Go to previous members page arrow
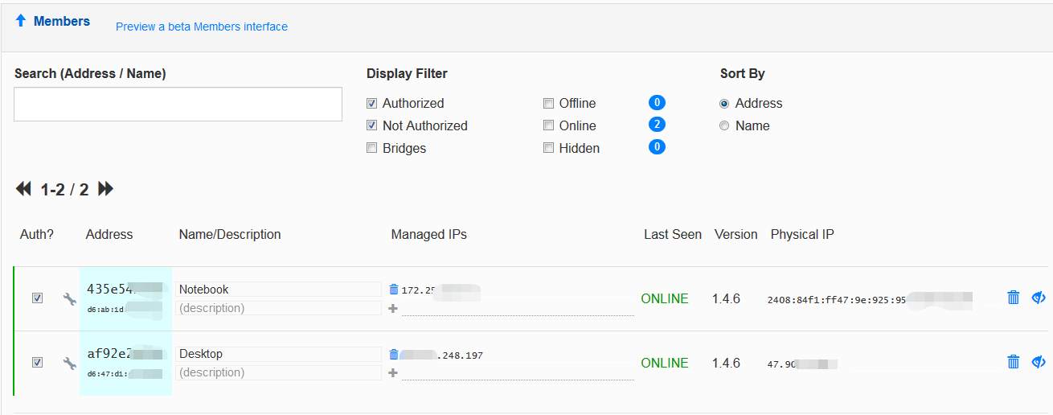 point(23,189)
